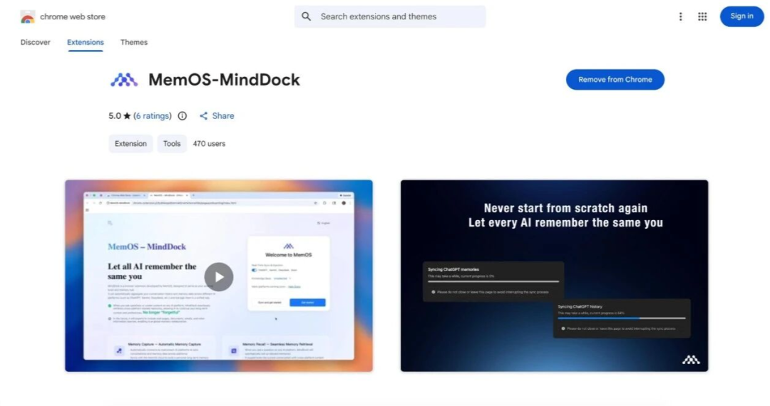Viewport: 770px width, 406px height.
Task: Click the MemOS-MindDock extension logo
Action: 124,80
